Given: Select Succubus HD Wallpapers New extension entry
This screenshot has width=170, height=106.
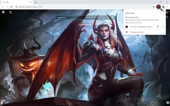Looking at the screenshot, I should 141,27.
